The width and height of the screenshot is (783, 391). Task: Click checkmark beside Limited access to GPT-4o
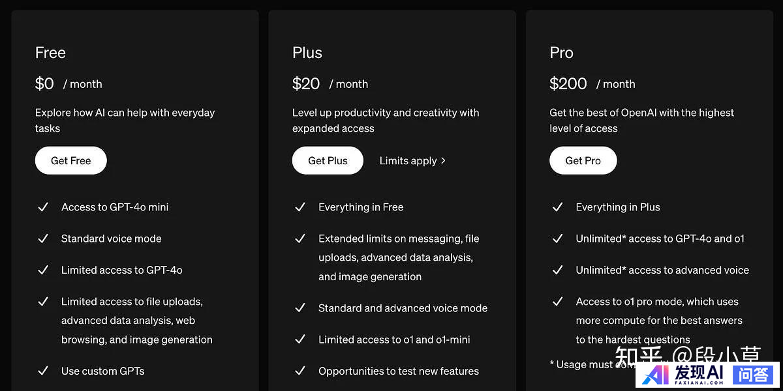43,270
